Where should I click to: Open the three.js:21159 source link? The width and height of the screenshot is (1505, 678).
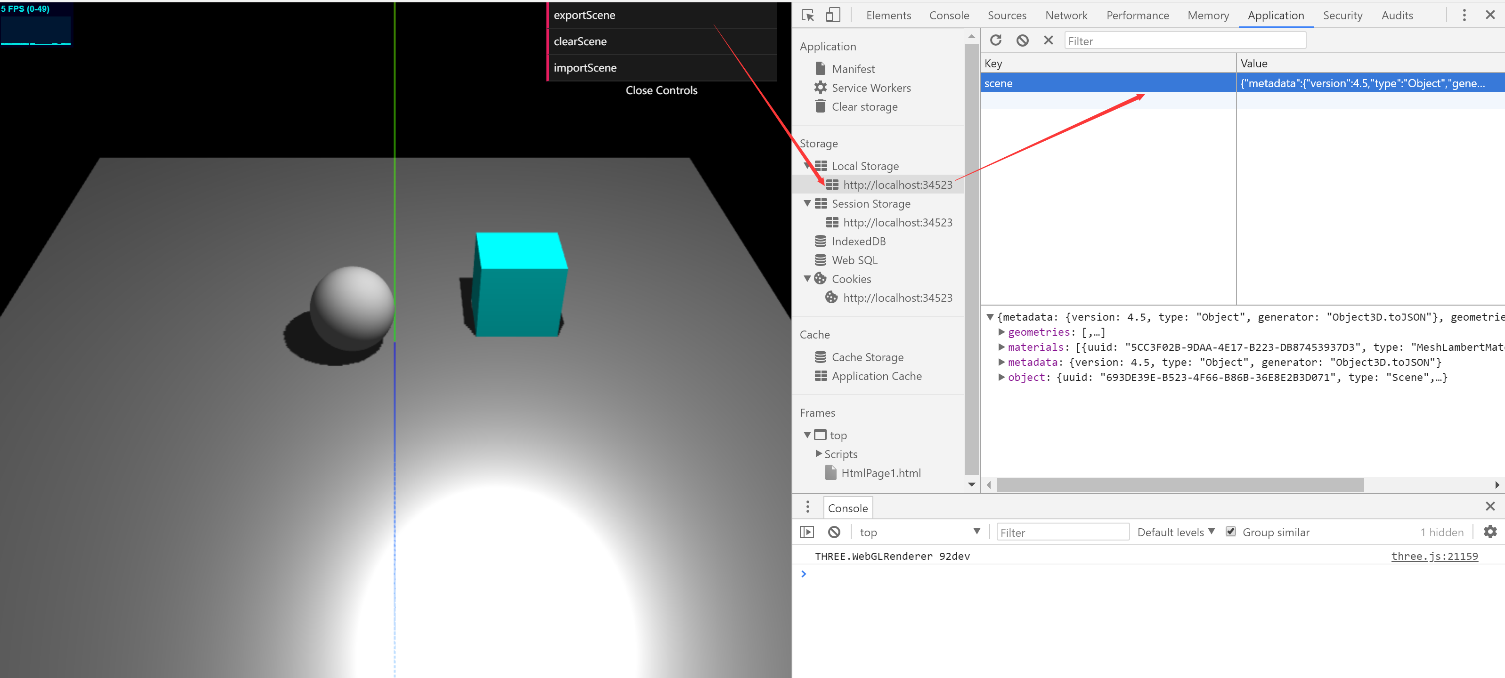pyautogui.click(x=1434, y=556)
